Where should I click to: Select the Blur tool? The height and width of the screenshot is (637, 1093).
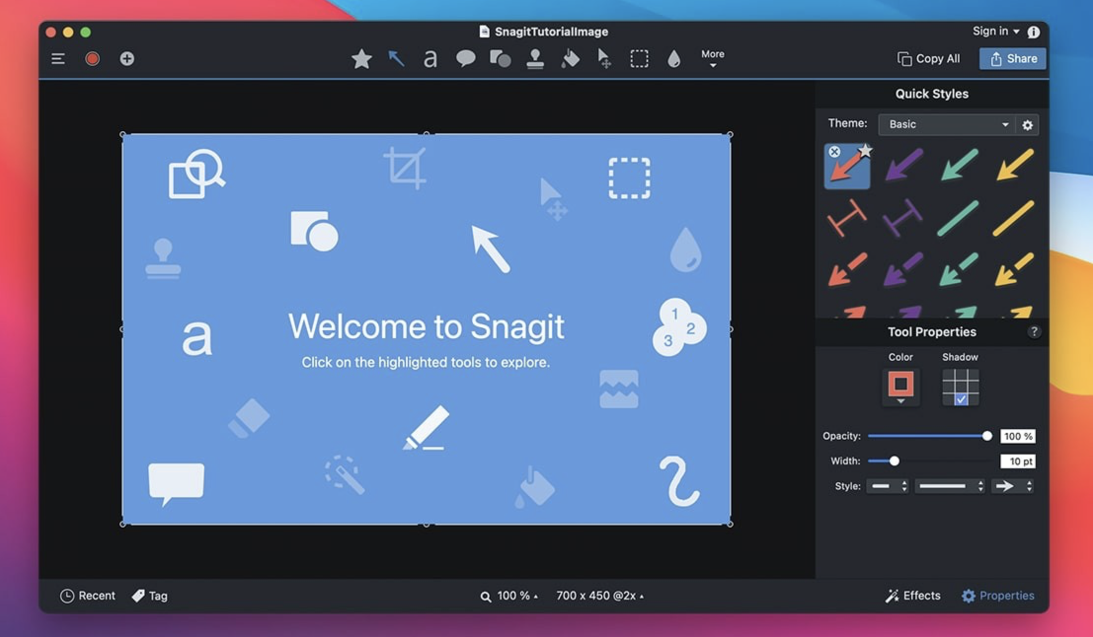(674, 58)
